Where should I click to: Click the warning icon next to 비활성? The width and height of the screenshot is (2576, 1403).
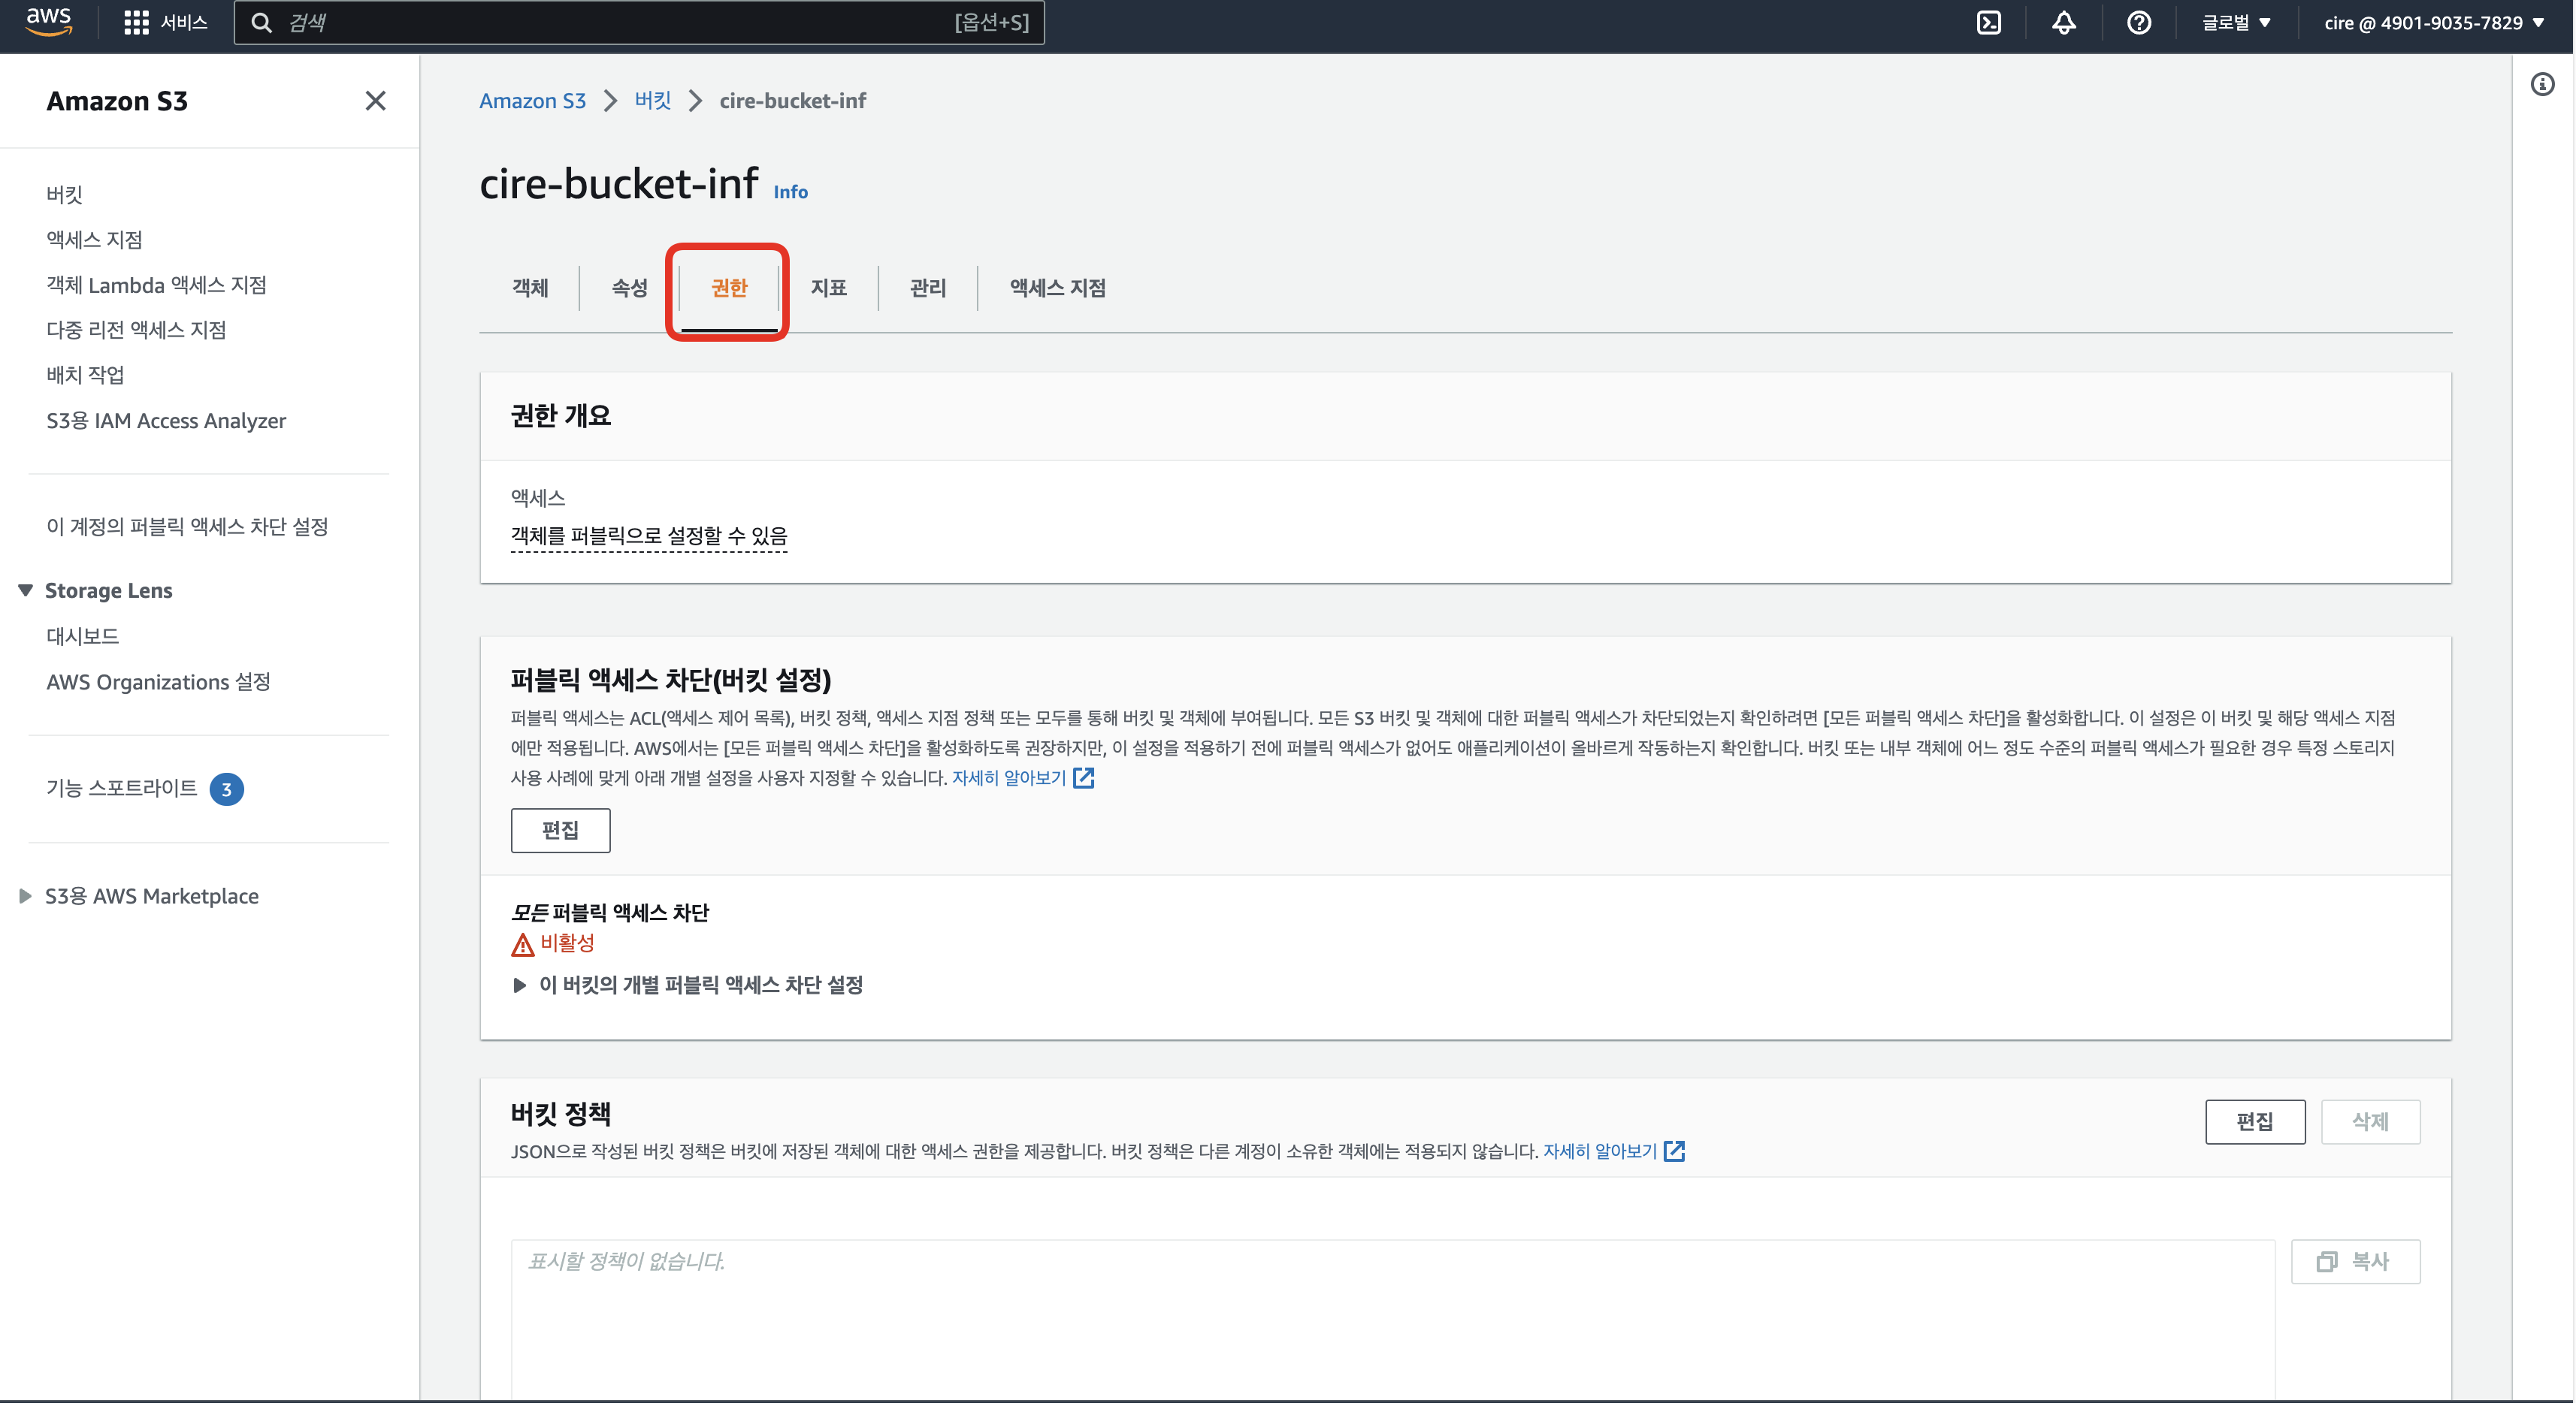pos(523,944)
